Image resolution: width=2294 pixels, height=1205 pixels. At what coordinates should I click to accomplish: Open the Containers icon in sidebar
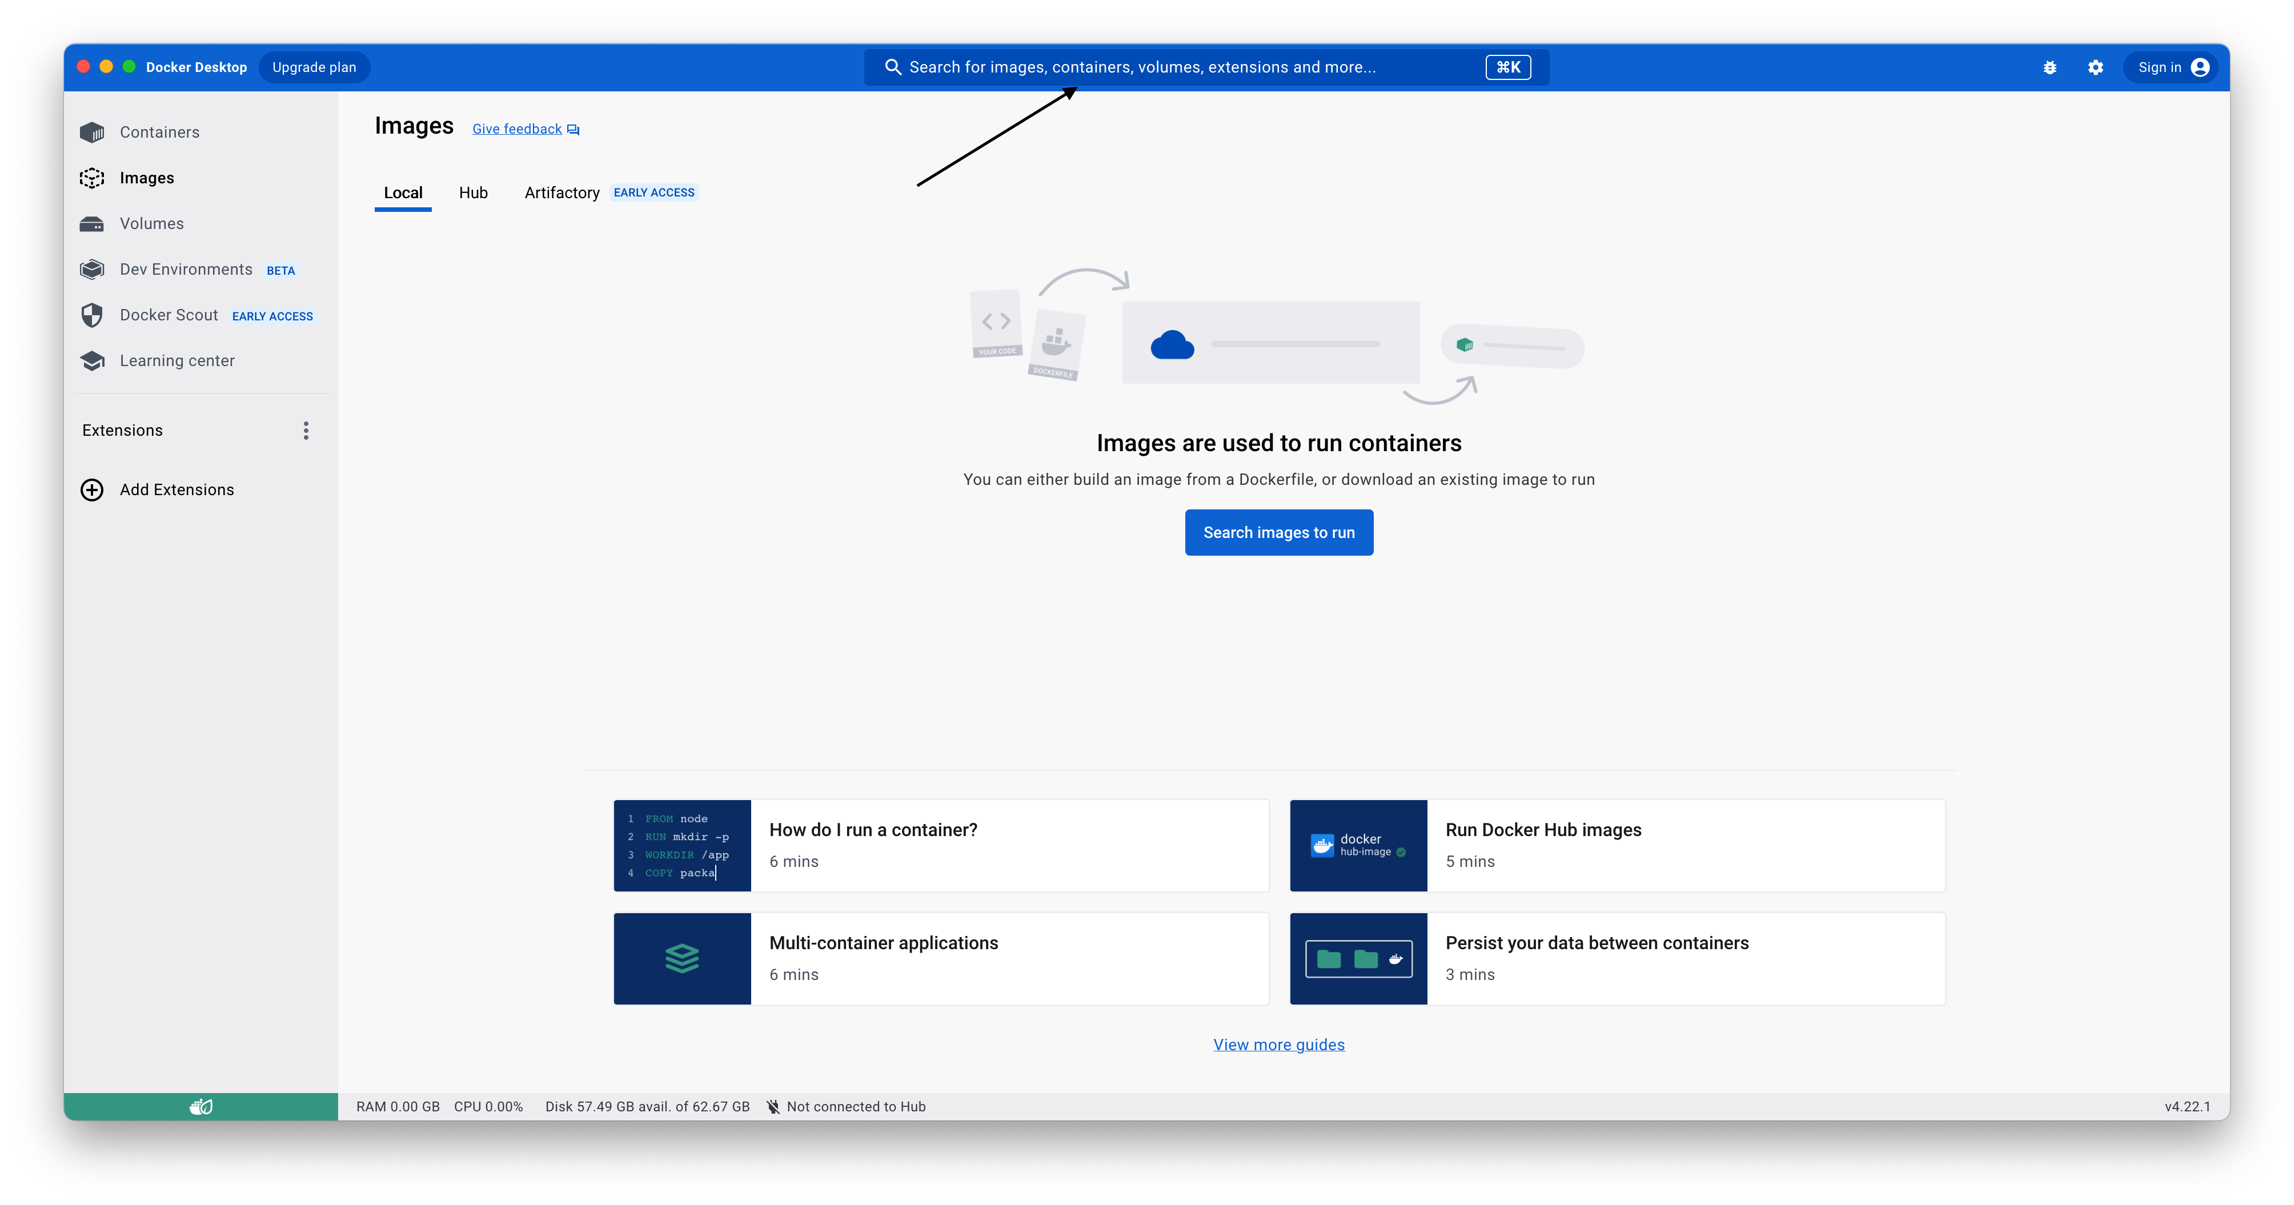point(92,132)
